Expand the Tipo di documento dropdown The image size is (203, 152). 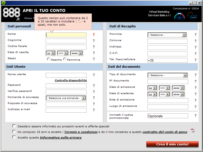pyautogui.click(x=168, y=75)
